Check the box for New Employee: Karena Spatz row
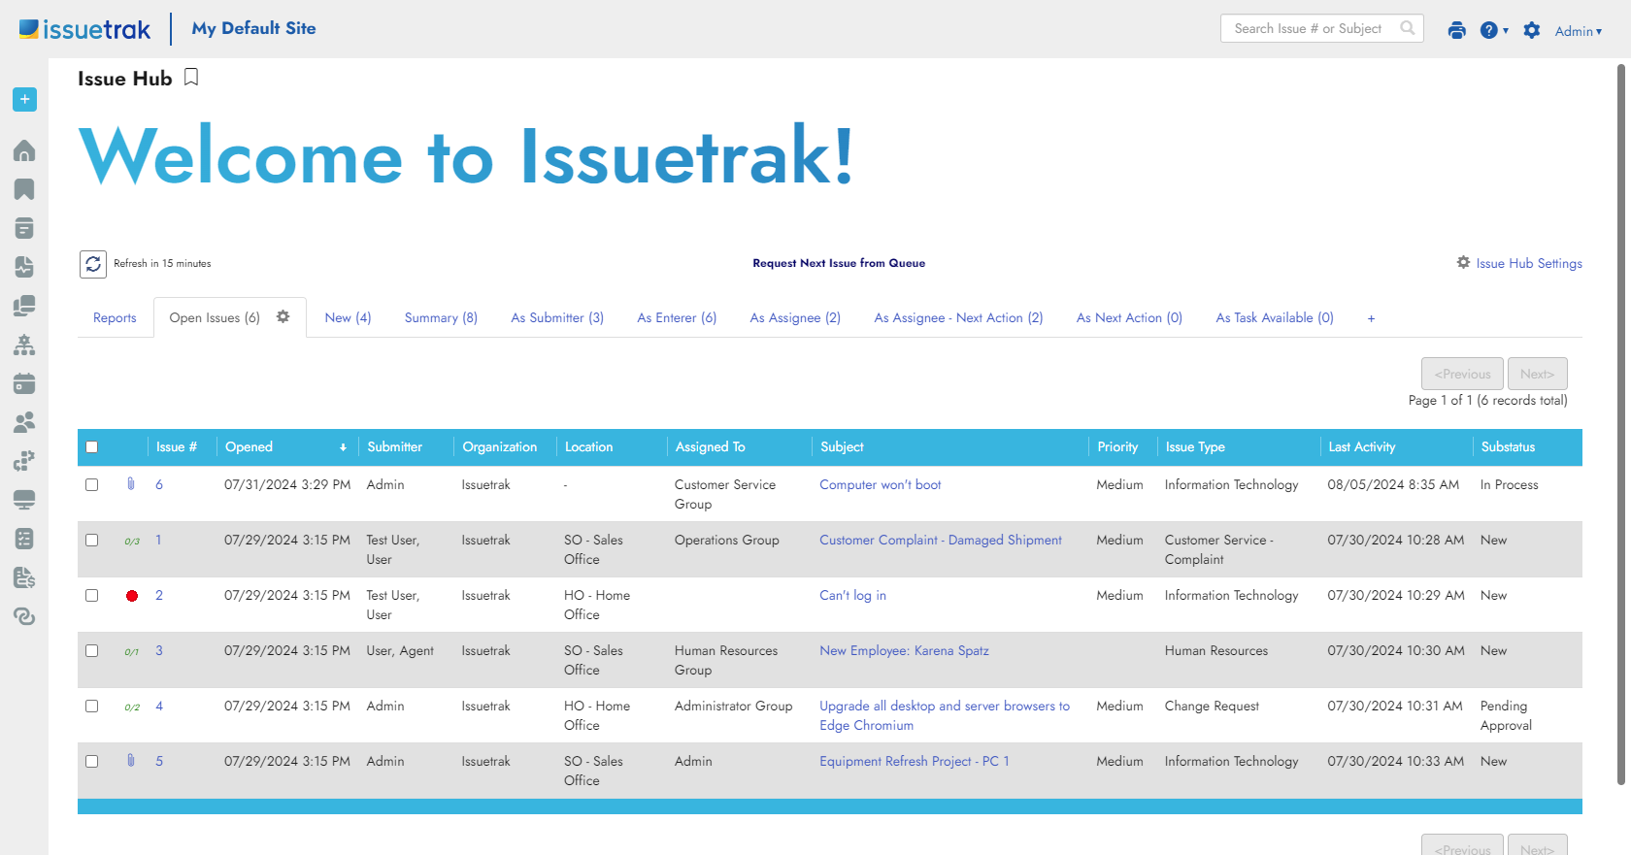1631x855 pixels. pyautogui.click(x=92, y=651)
